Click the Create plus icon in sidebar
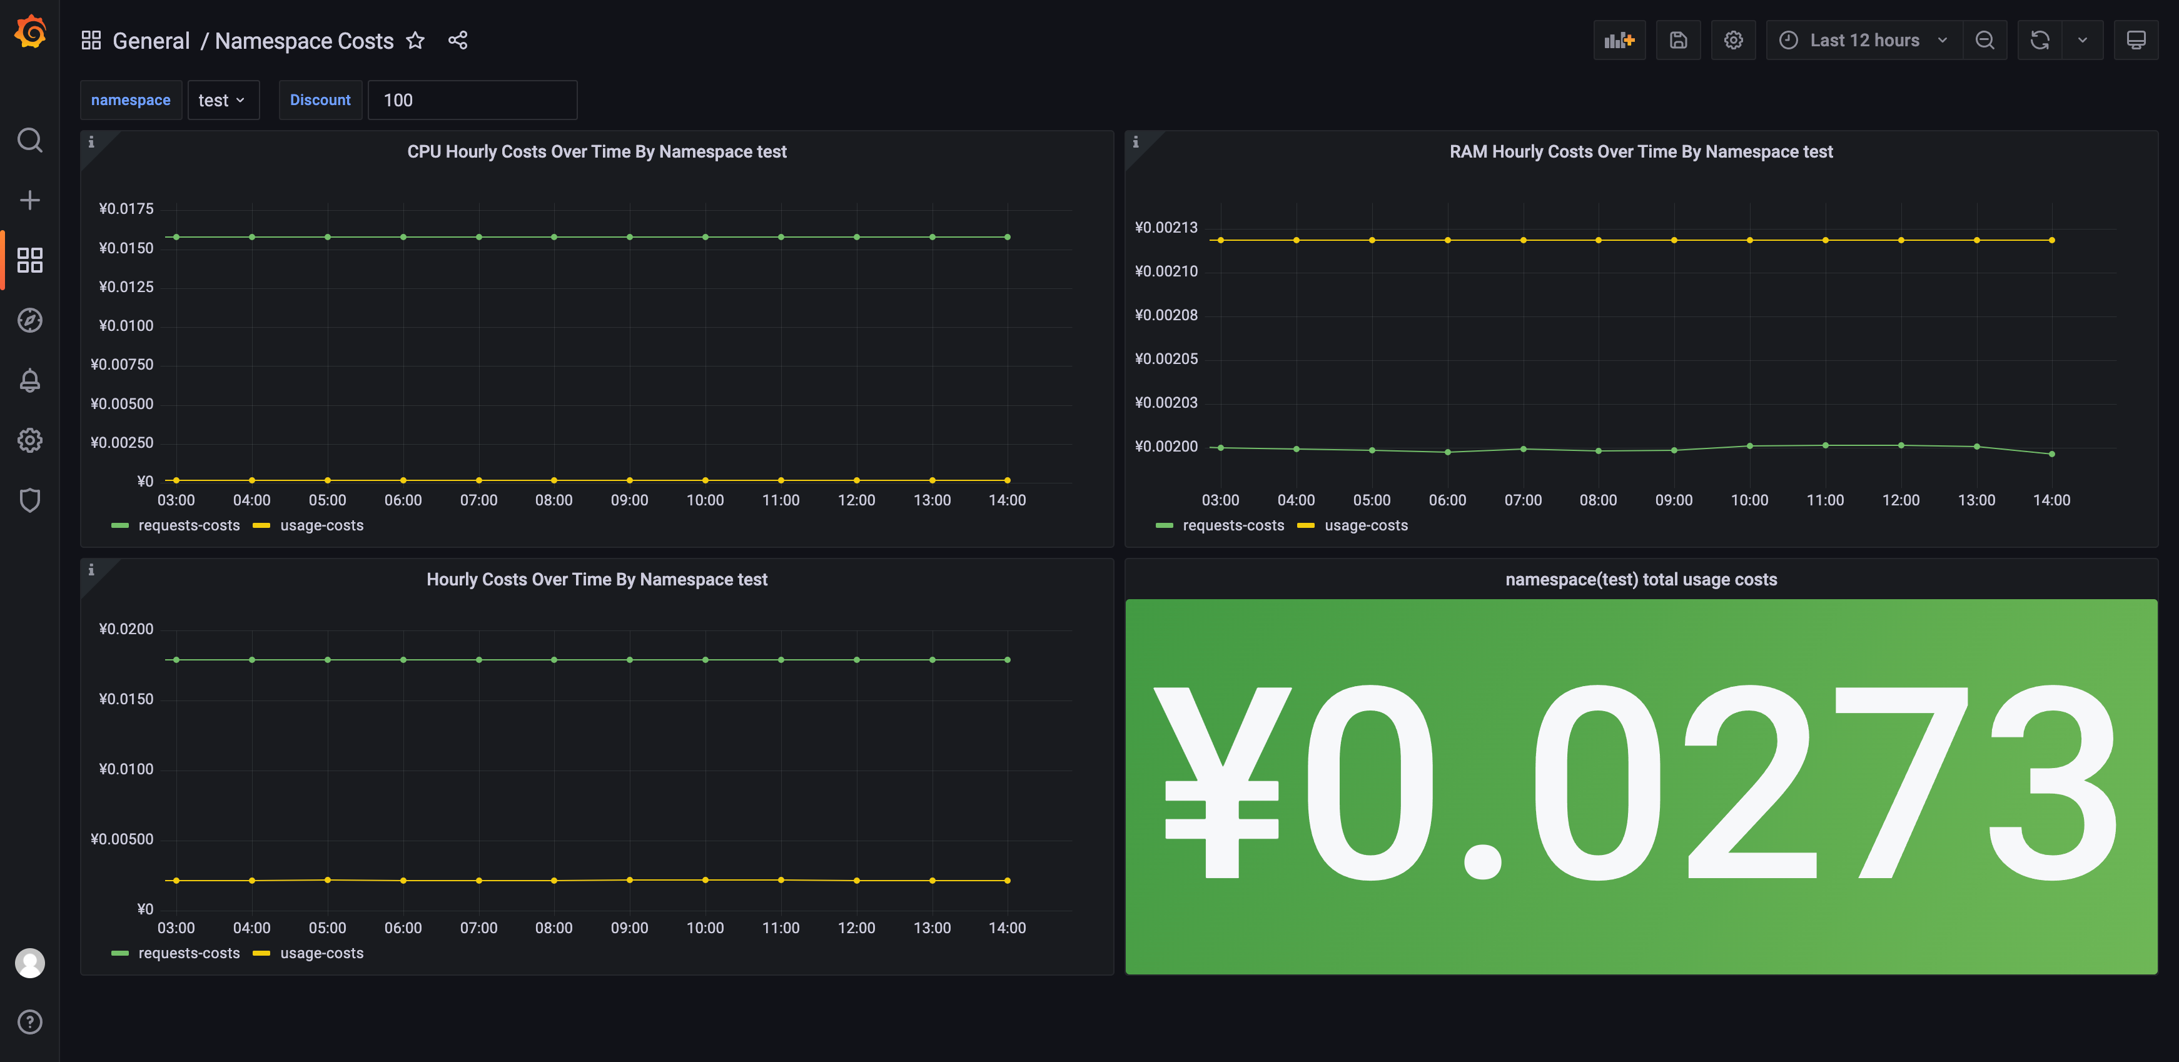The image size is (2179, 1062). pyautogui.click(x=29, y=200)
